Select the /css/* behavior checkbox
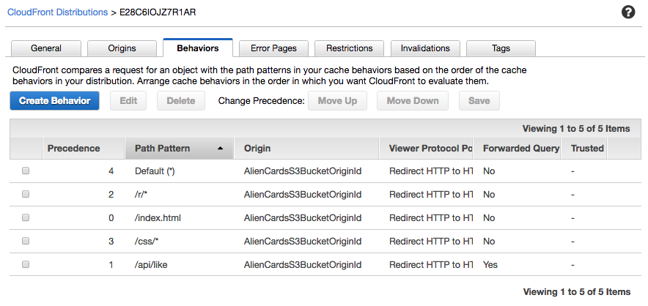 [26, 241]
